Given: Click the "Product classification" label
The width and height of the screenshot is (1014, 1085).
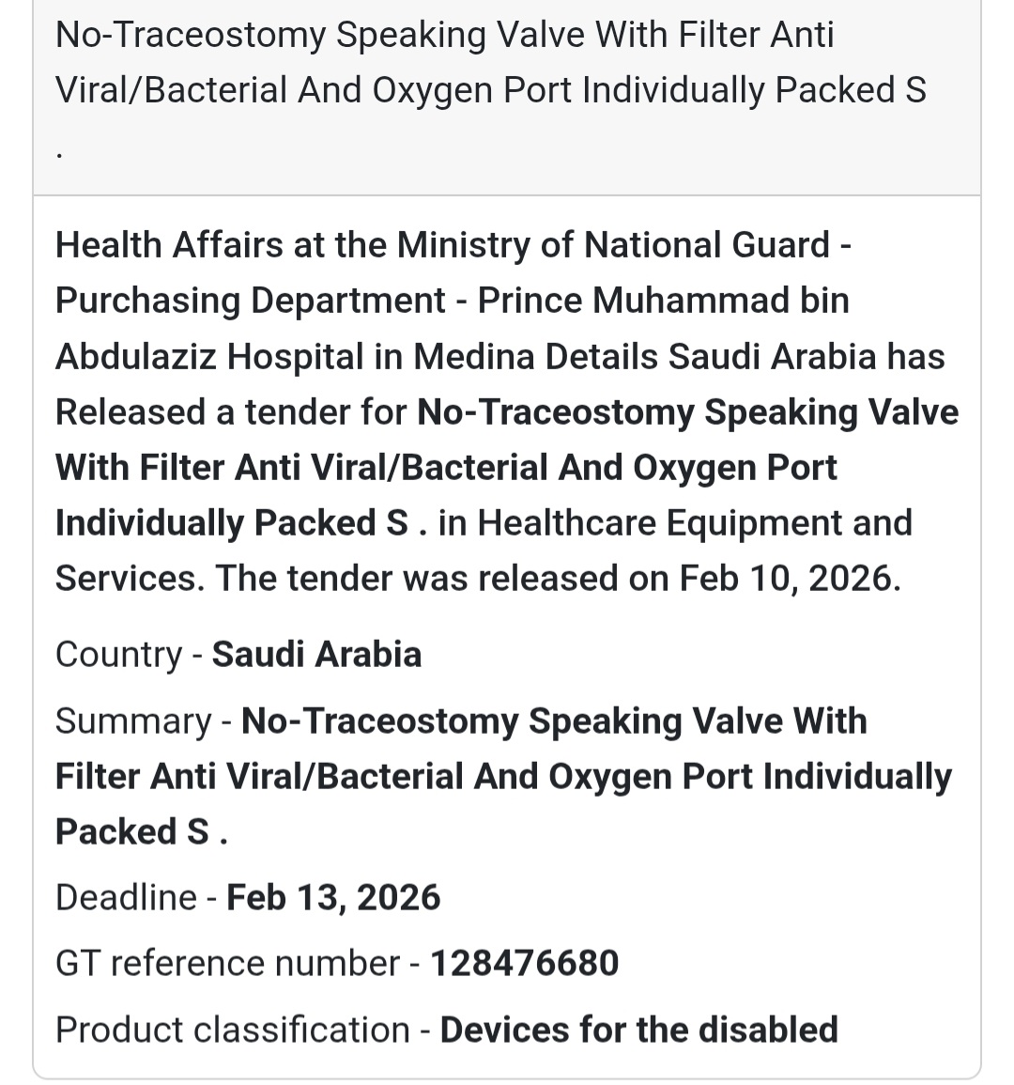Looking at the screenshot, I should tap(232, 1030).
